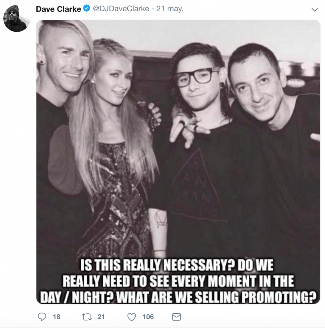Expand the tweet options chevron

[315, 10]
